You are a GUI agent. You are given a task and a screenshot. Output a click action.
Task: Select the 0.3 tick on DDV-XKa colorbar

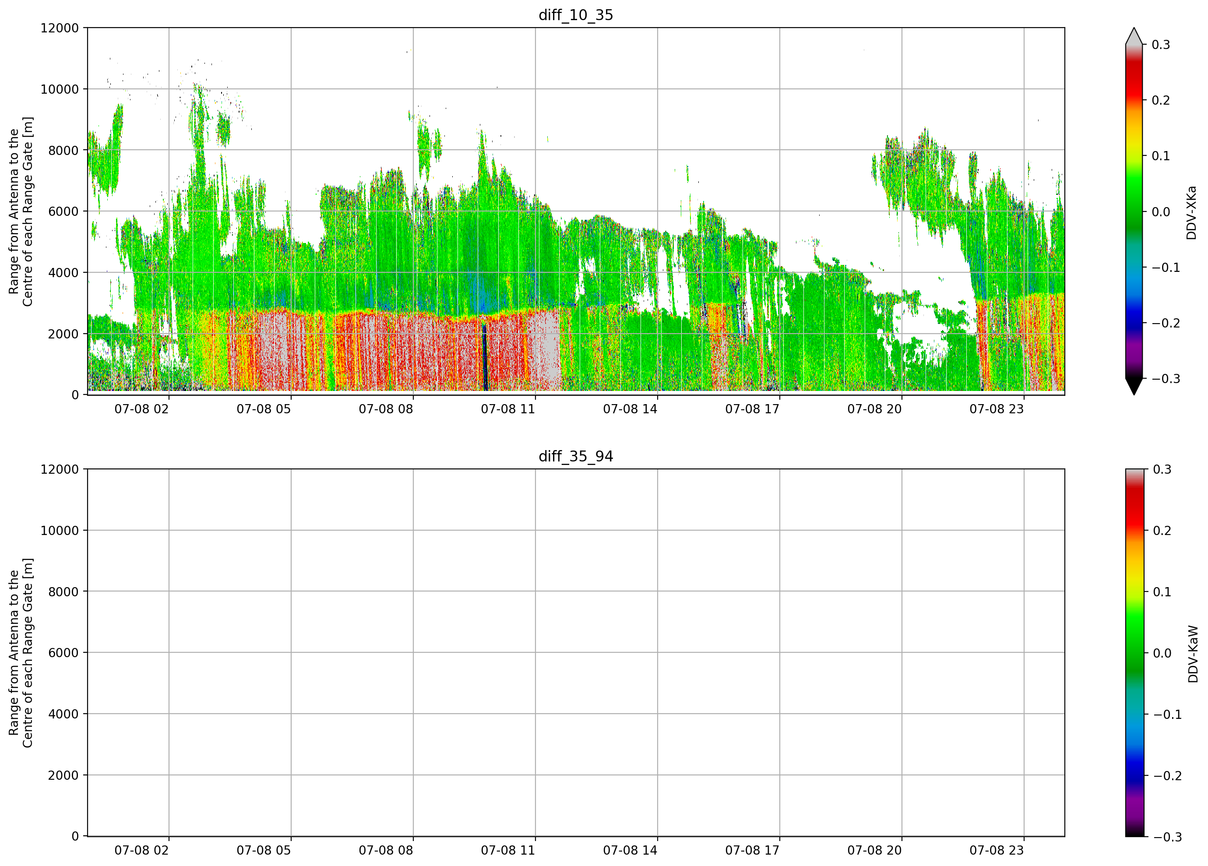[1161, 45]
